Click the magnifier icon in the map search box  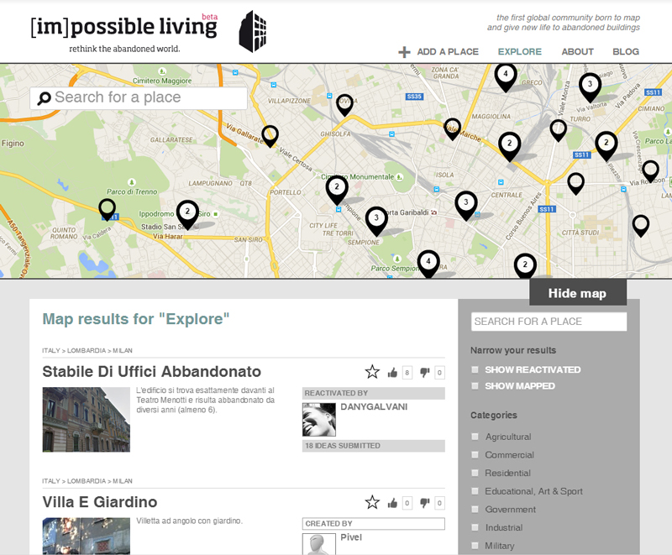tap(44, 98)
